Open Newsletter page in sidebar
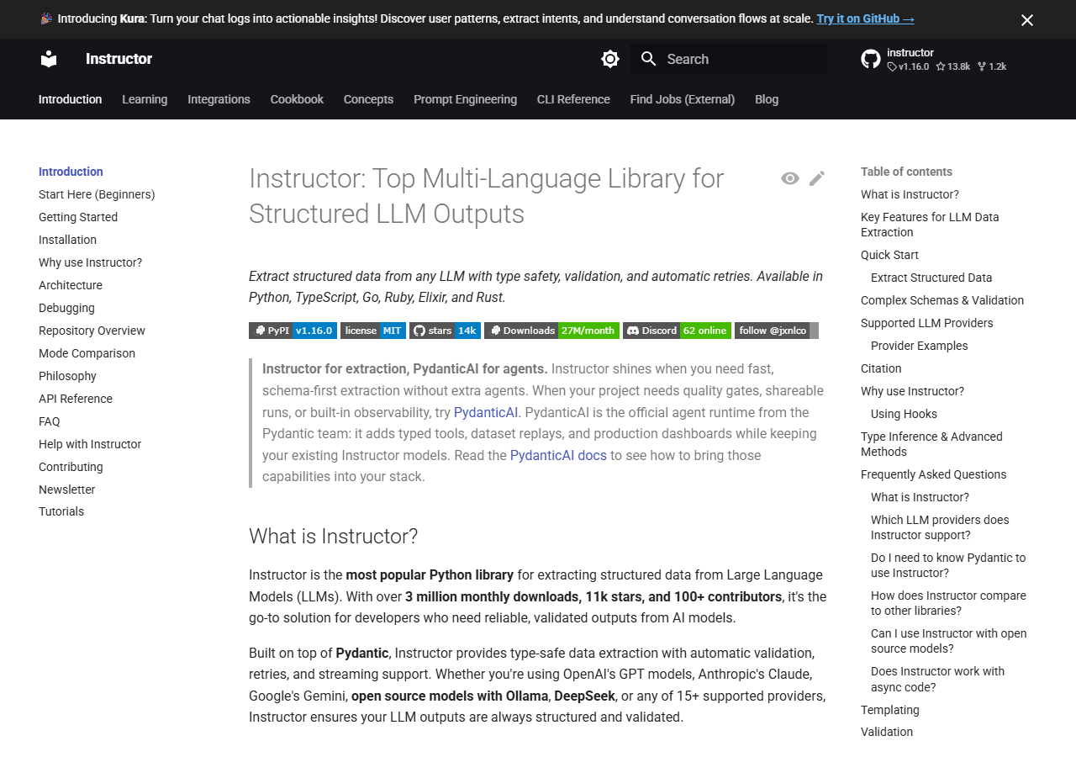 (67, 490)
